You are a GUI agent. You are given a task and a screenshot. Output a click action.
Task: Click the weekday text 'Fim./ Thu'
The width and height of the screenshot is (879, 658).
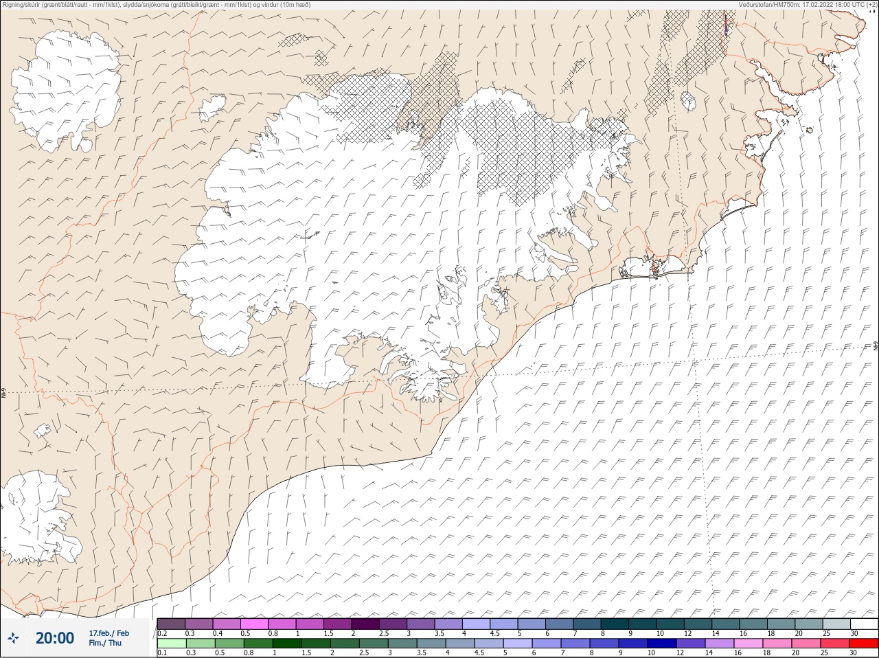pos(105,643)
